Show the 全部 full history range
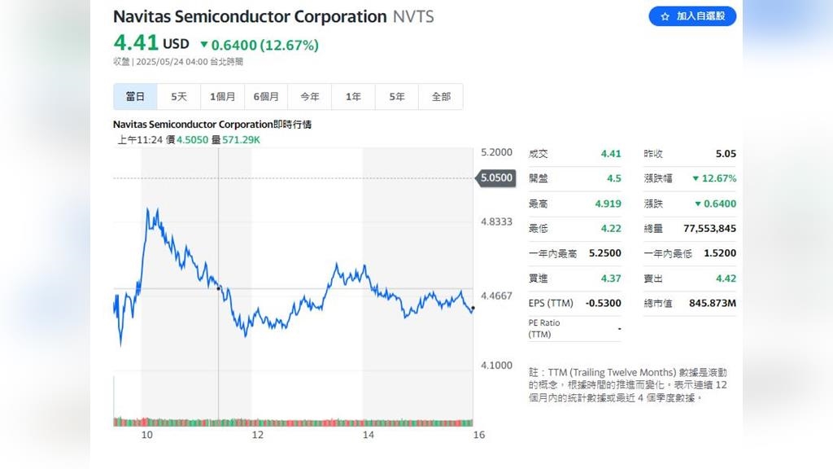 click(441, 97)
